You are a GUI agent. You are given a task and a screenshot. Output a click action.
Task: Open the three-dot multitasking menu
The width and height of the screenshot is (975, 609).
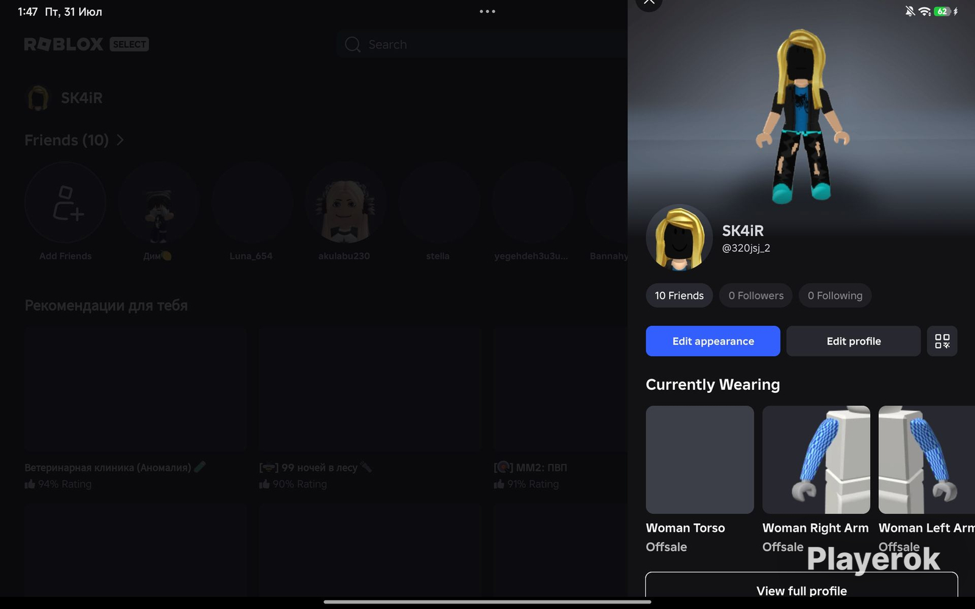tap(487, 12)
